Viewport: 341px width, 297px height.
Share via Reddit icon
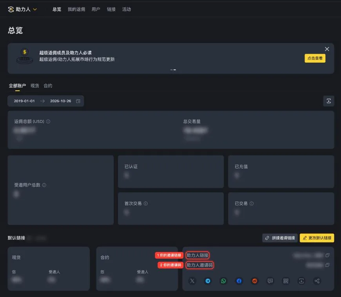(255, 281)
